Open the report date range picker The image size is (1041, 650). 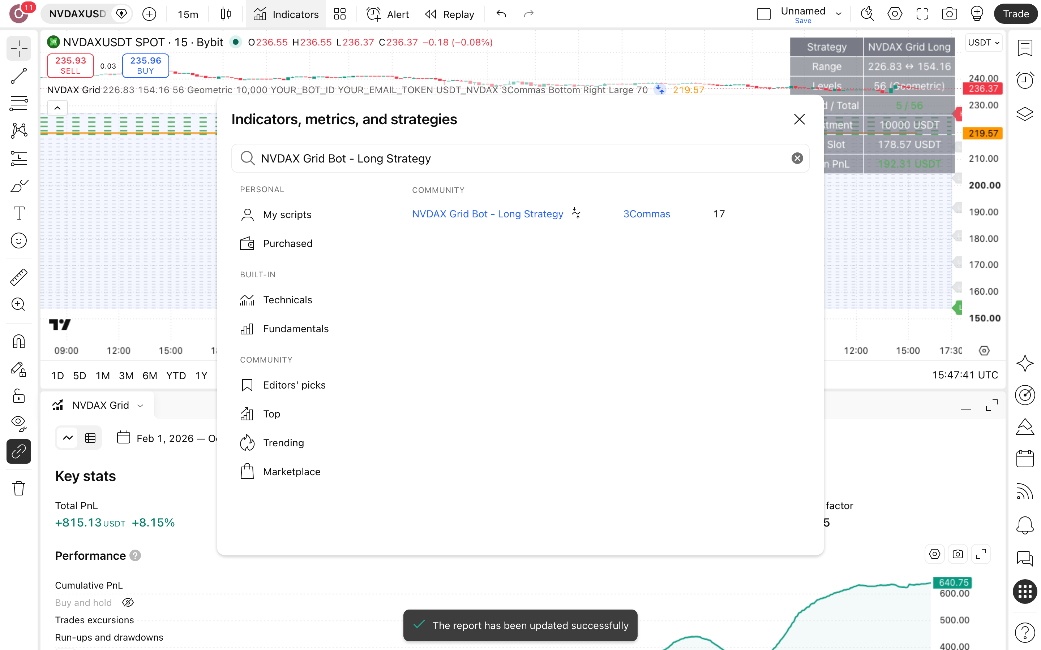[x=167, y=438]
